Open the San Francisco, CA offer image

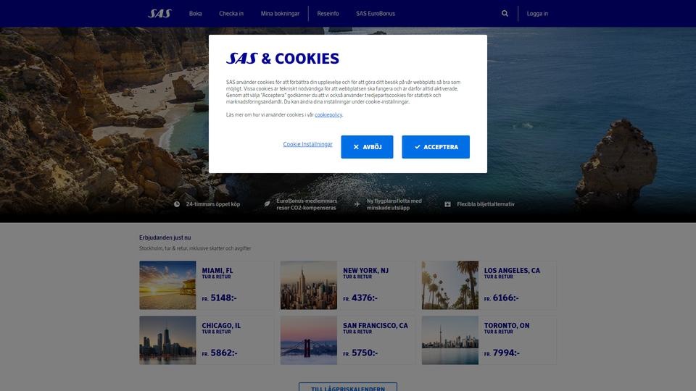tap(309, 340)
